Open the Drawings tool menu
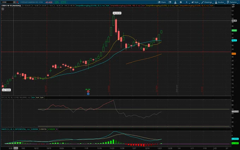The image size is (240, 150). coord(206,2)
